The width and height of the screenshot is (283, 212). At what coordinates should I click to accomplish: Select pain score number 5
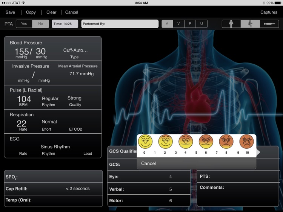(196, 153)
